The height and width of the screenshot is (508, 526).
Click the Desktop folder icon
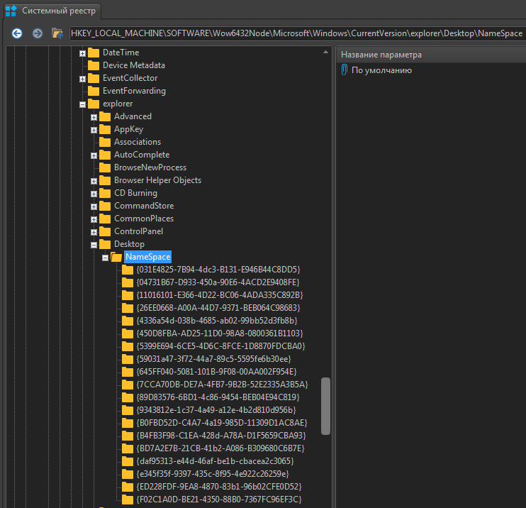(105, 244)
